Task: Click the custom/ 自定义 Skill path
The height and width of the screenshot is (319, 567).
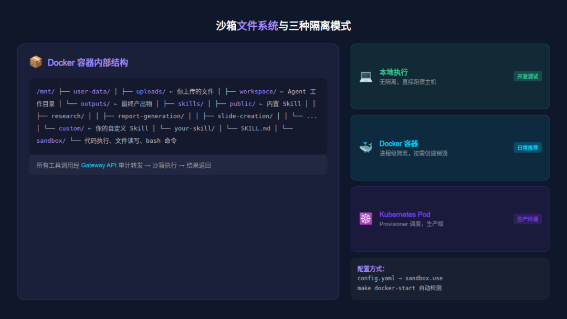Action: 71,128
